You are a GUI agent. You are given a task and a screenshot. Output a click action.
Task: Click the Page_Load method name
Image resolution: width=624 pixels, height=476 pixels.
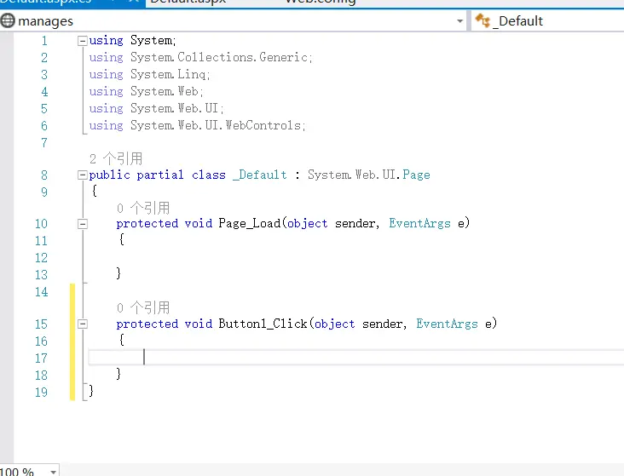point(250,223)
